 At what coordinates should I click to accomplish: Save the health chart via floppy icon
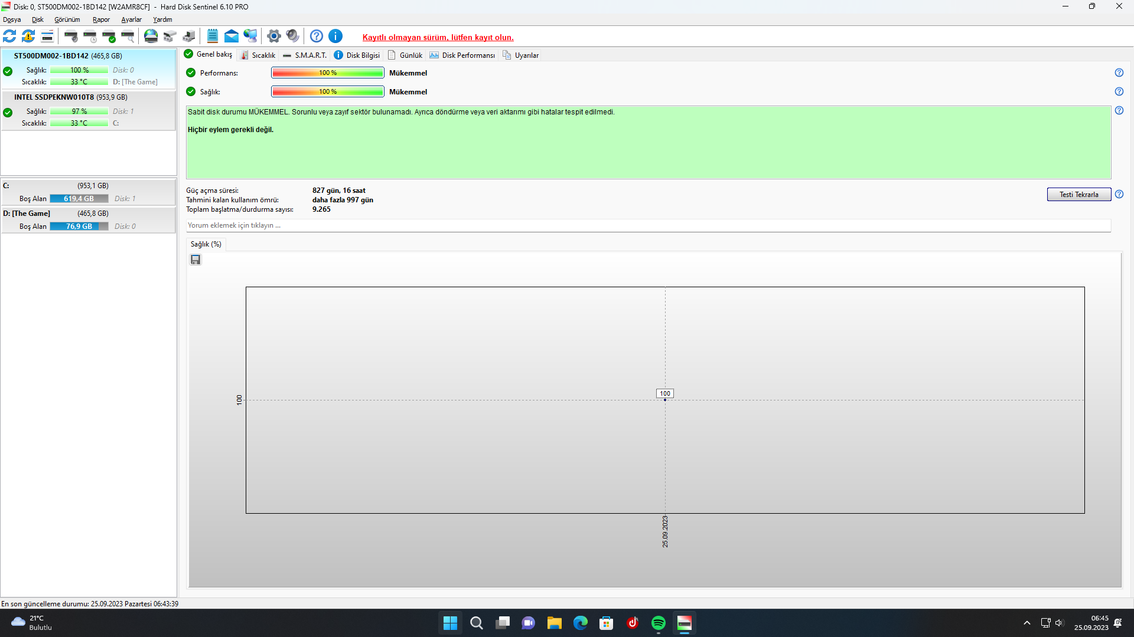pos(195,260)
